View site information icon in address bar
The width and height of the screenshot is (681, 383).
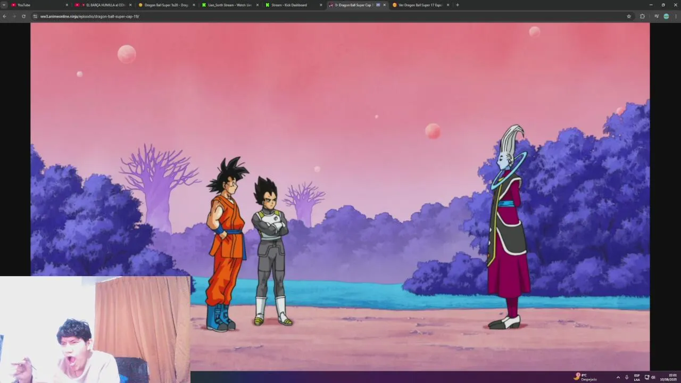click(x=35, y=16)
